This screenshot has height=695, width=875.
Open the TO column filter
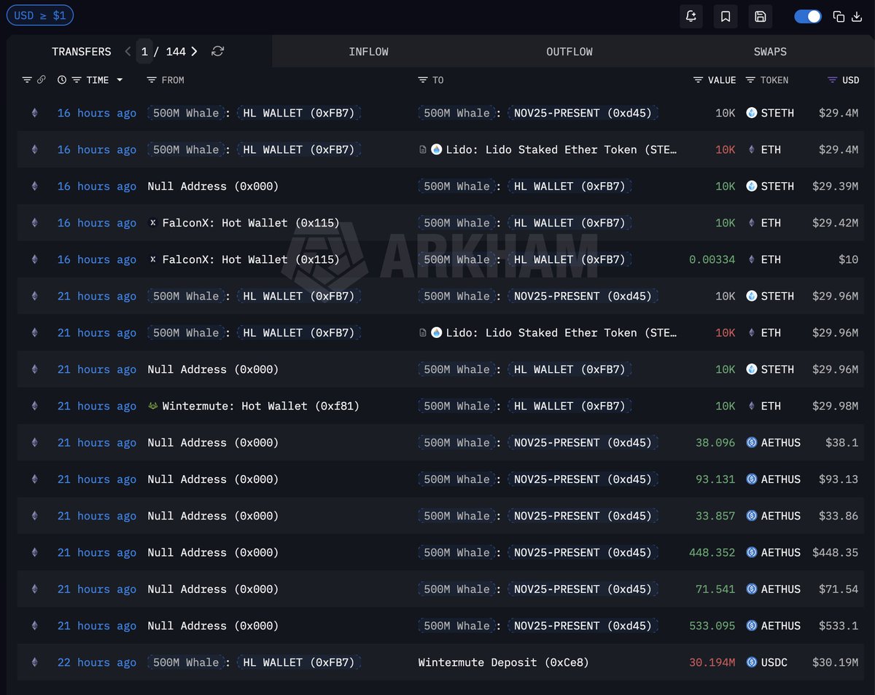423,80
